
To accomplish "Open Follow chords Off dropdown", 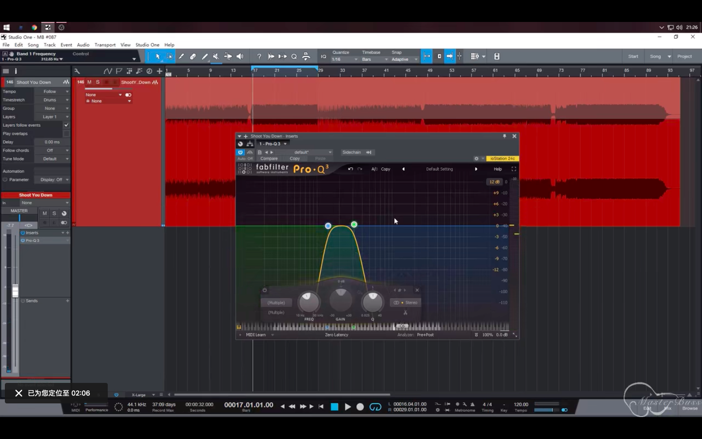I will (52, 150).
